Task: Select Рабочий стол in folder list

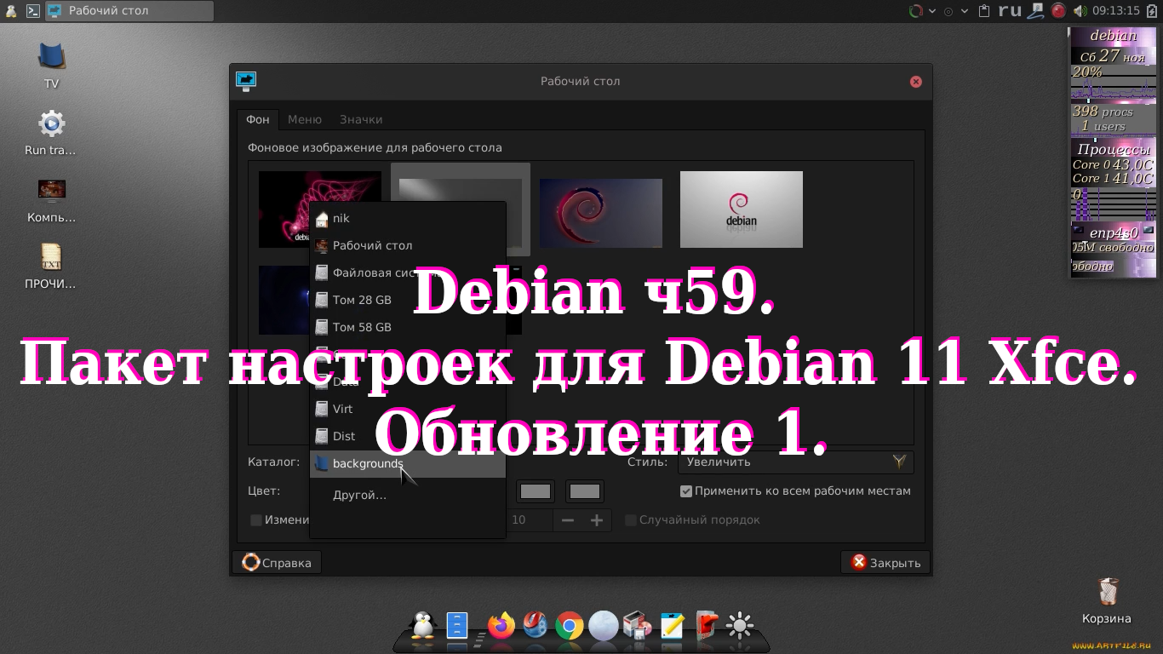Action: 408,246
